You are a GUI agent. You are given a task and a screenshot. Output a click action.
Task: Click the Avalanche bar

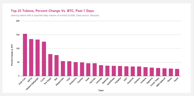click(76, 69)
